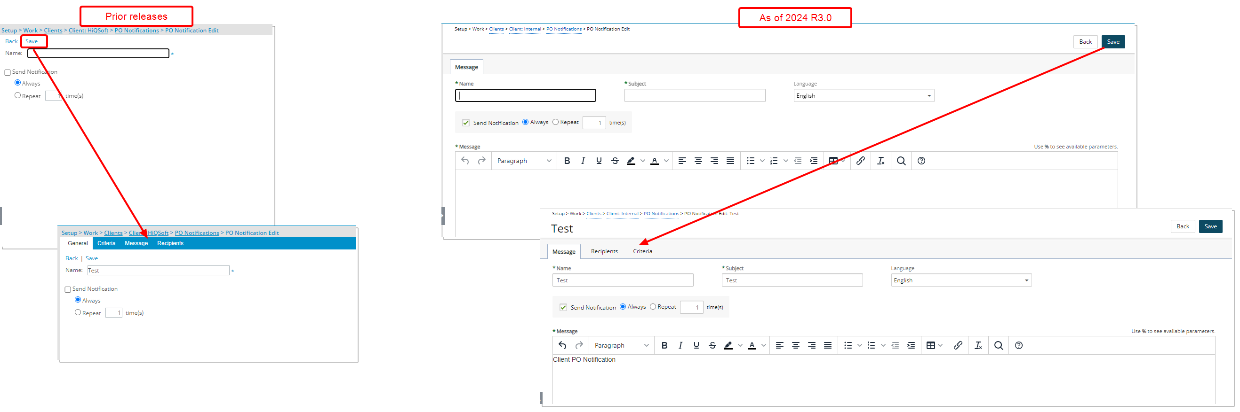Uncheck Send Notification on the new Test page
1240x412 pixels.
coord(563,307)
